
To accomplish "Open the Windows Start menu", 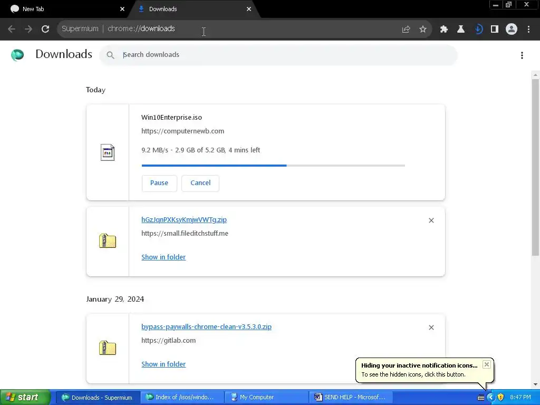I will (25, 397).
